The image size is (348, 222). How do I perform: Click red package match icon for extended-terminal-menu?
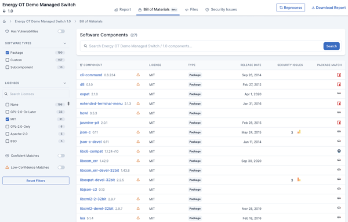(339, 103)
